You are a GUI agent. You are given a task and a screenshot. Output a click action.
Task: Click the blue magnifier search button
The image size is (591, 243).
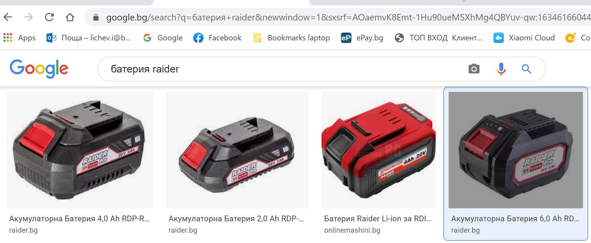(x=526, y=69)
